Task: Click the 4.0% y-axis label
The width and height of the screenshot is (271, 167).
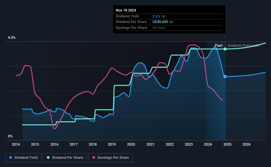Action: (12, 37)
